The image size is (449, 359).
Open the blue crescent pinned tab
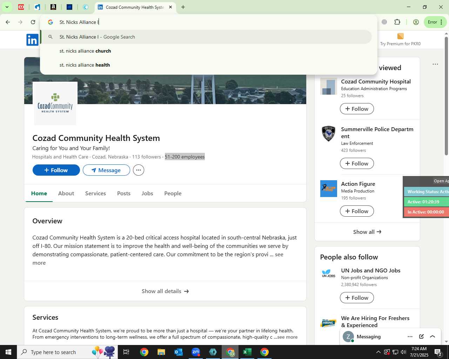pyautogui.click(x=86, y=7)
